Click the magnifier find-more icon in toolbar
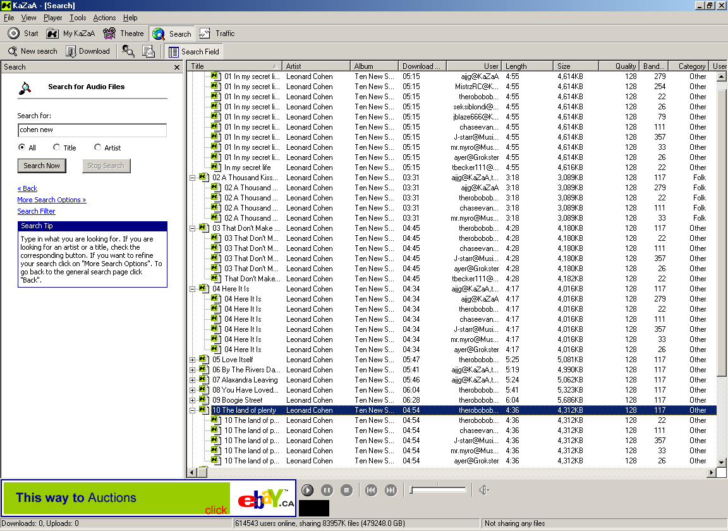The height and width of the screenshot is (531, 728). pos(128,51)
